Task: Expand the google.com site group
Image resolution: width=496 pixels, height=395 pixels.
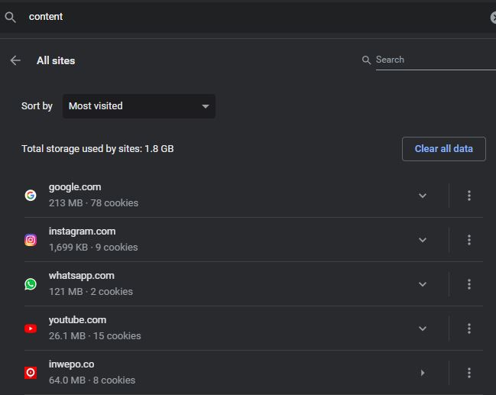Action: coord(423,196)
